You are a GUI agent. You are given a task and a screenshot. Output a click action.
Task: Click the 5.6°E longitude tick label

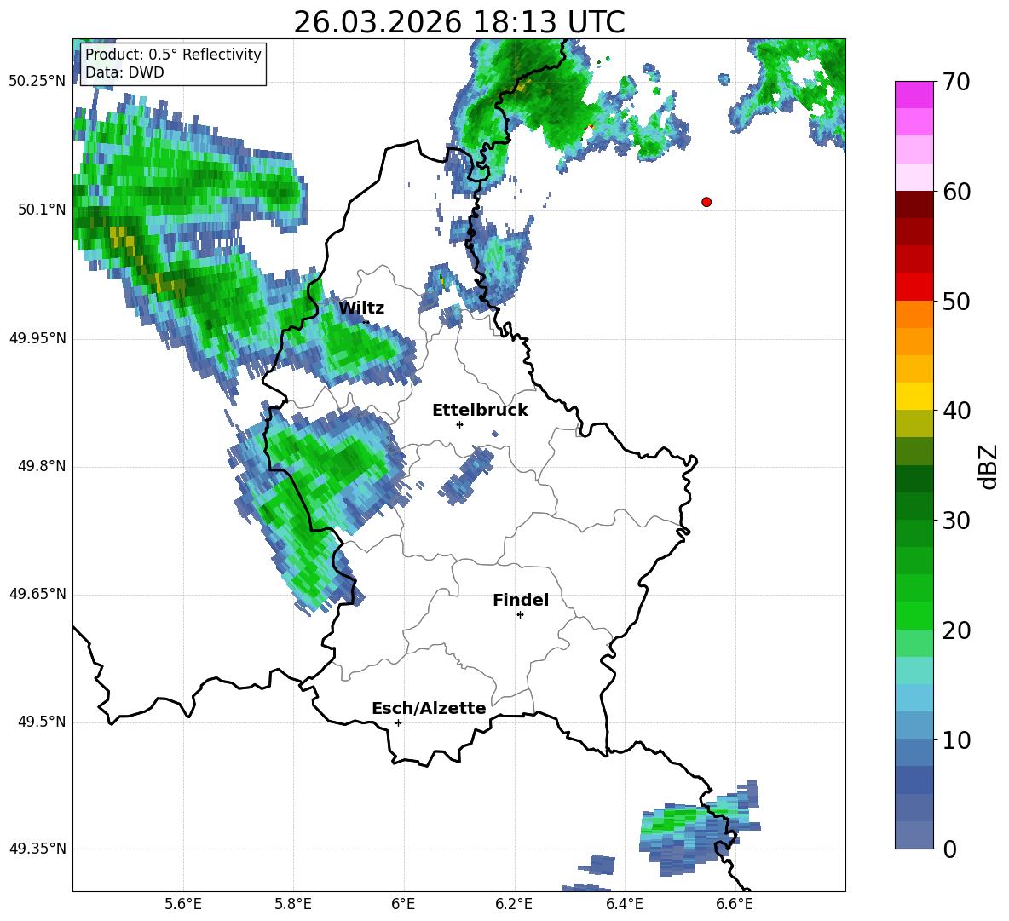point(182,905)
